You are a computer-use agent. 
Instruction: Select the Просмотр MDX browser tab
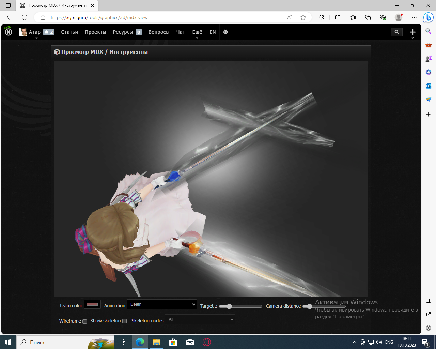tap(57, 5)
